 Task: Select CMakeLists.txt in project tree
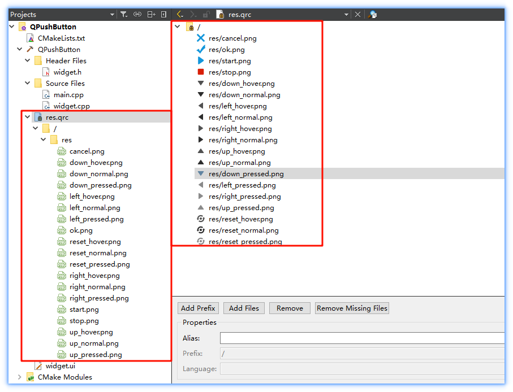point(61,38)
